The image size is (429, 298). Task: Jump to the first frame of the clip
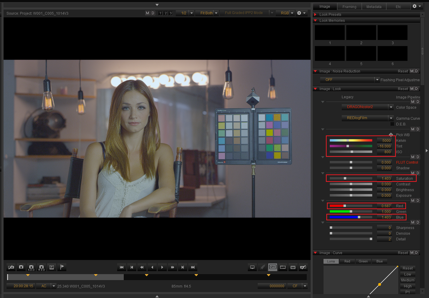[122, 267]
